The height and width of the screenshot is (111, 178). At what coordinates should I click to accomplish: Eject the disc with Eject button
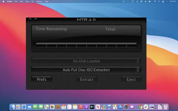click(x=131, y=80)
